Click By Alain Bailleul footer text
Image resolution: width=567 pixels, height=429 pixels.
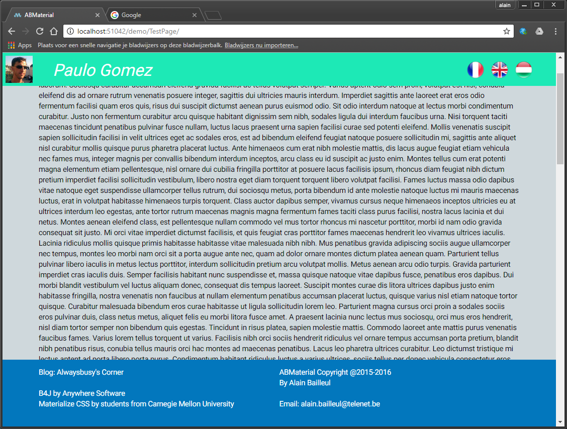(x=305, y=383)
